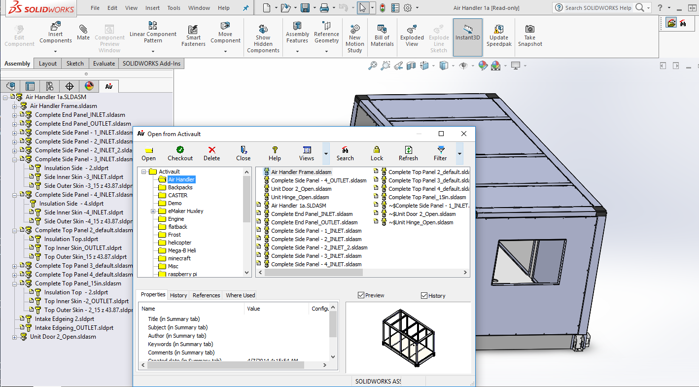Collapse the Activault root folder
699x387 pixels.
[x=144, y=172]
